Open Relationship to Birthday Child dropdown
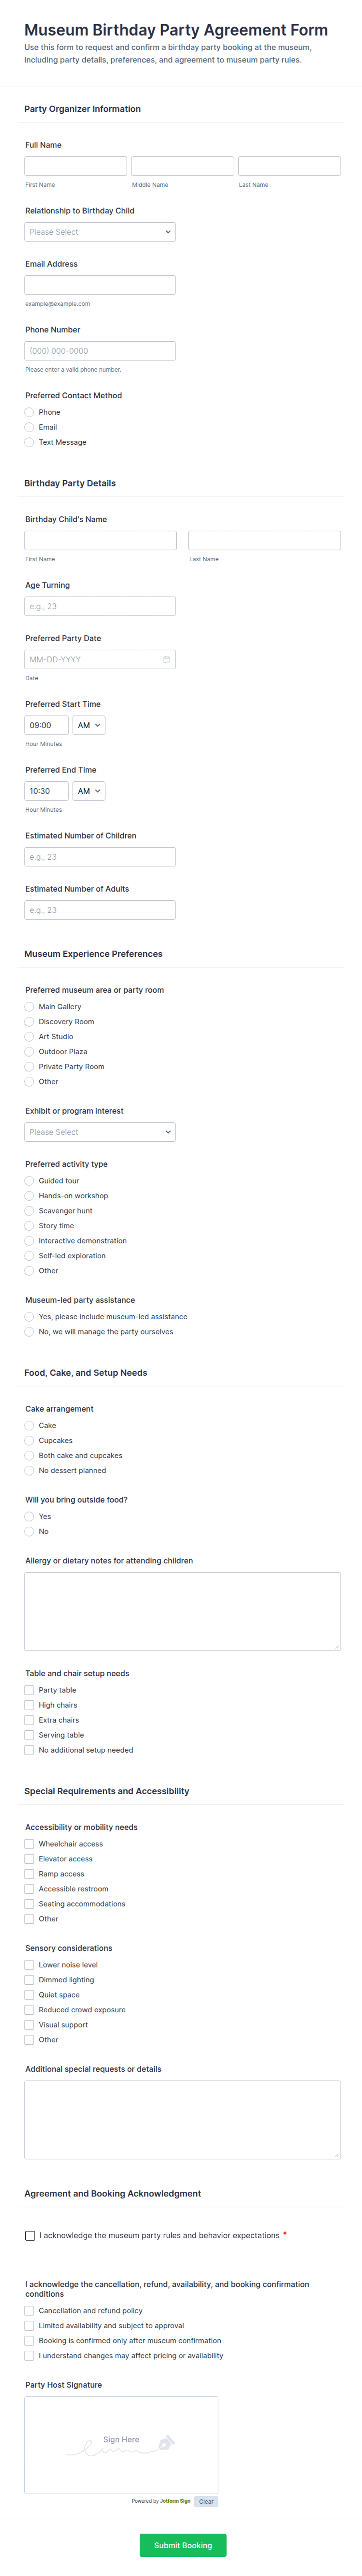 tap(100, 232)
